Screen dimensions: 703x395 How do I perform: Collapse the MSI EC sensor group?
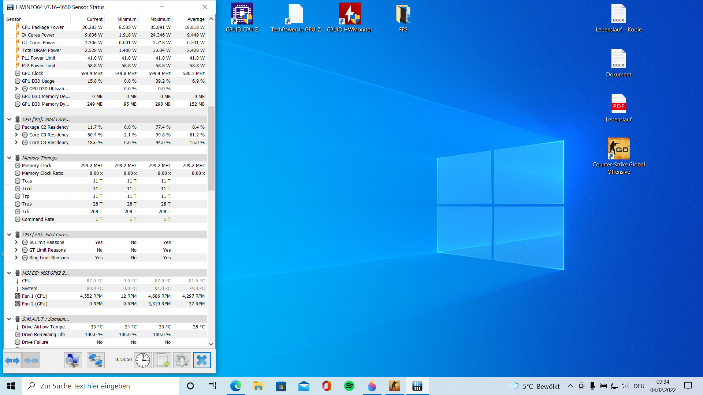pyautogui.click(x=9, y=273)
